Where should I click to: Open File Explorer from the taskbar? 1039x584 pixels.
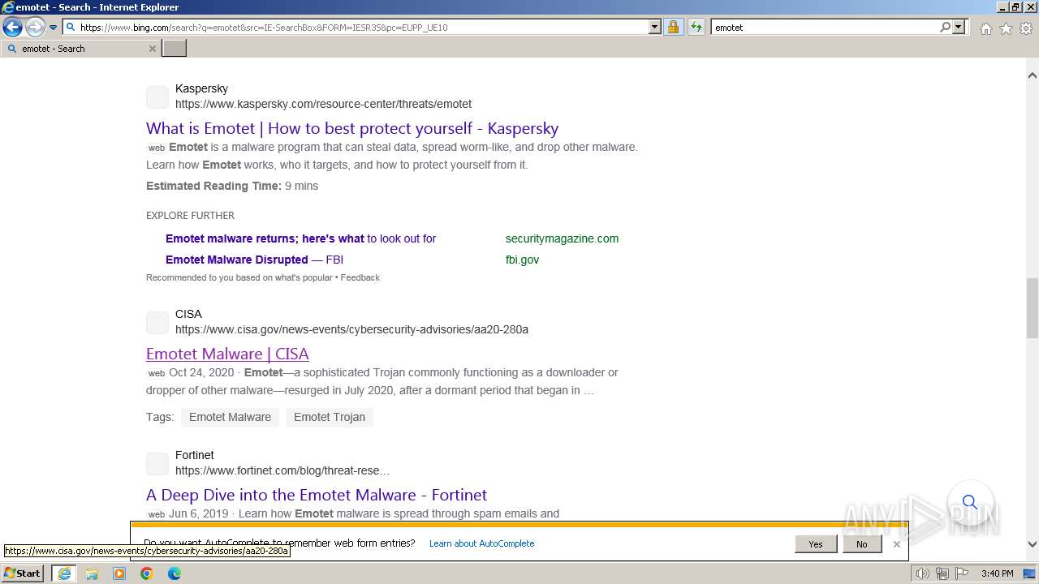click(92, 573)
